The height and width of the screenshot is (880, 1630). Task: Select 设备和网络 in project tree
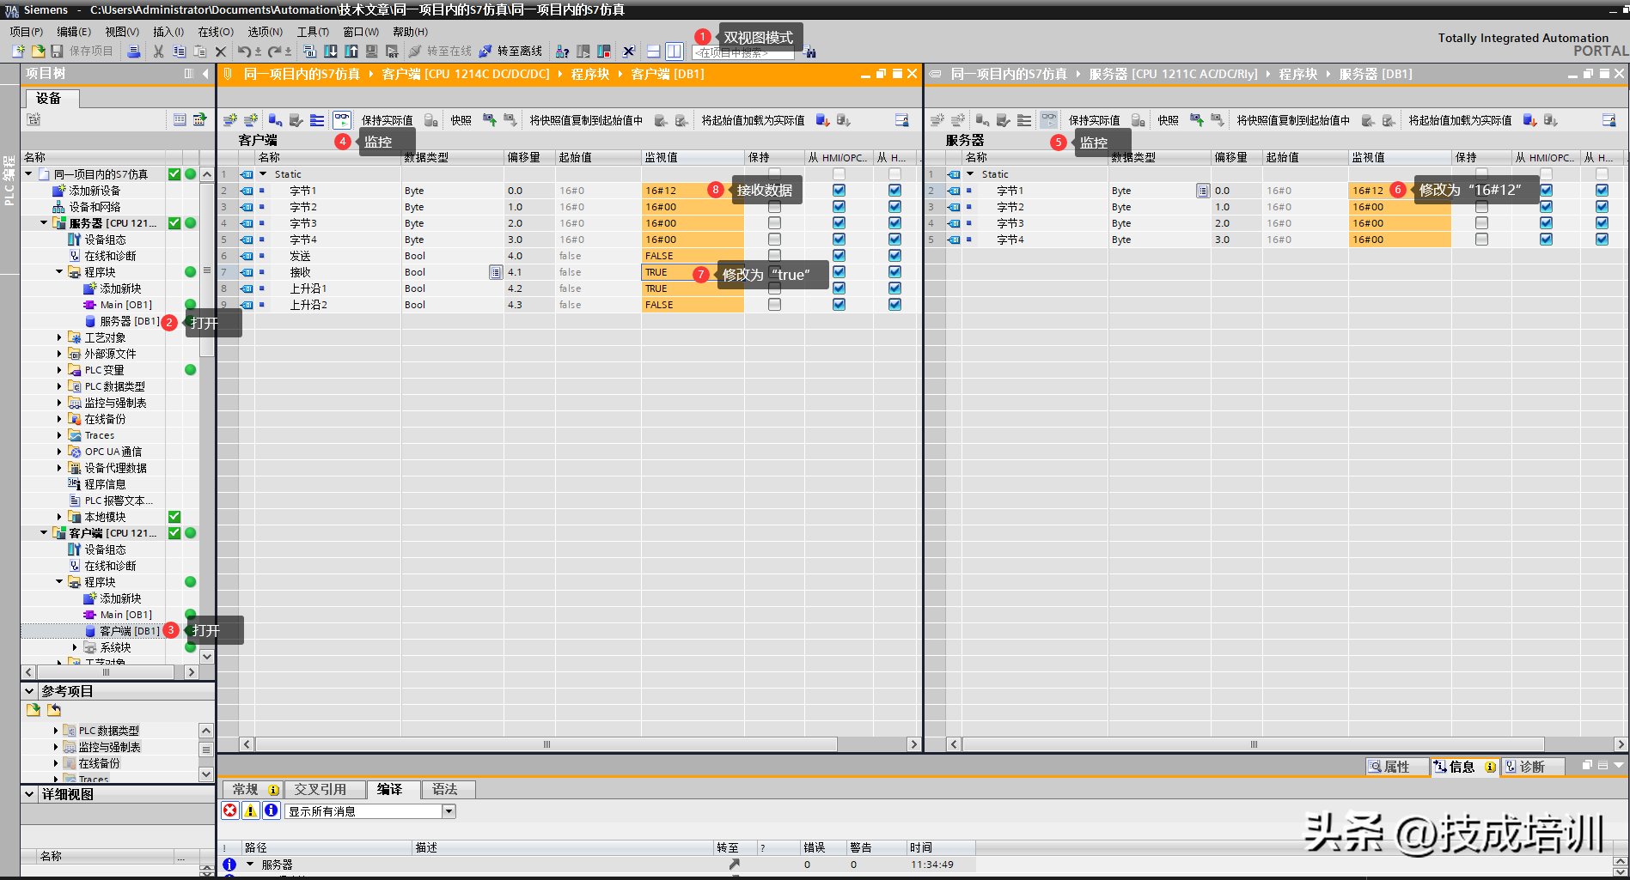[x=95, y=207]
